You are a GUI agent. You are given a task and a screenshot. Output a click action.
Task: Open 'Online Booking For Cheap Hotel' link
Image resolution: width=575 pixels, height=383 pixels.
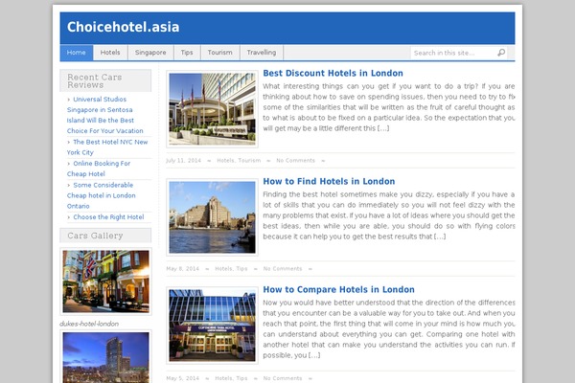[99, 169]
